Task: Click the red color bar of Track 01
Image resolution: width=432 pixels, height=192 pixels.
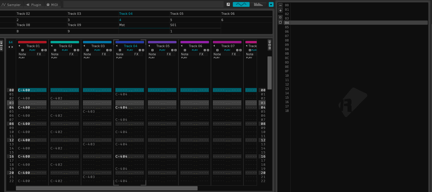Action: pyautogui.click(x=32, y=42)
